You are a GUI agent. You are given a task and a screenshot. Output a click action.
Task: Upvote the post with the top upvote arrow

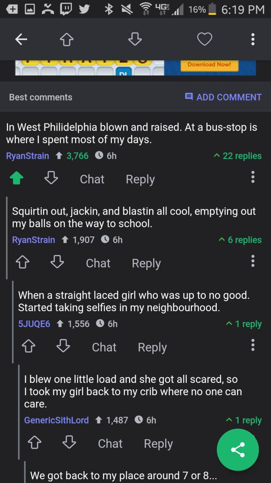(x=66, y=39)
